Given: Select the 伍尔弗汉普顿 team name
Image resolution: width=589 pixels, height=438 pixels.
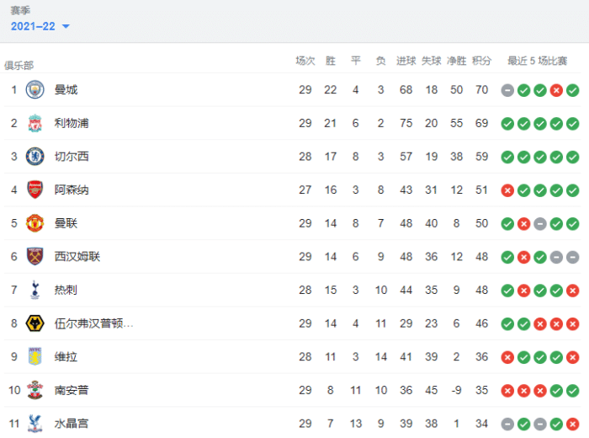Looking at the screenshot, I should point(93,323).
